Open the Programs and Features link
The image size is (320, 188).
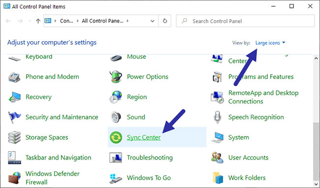[261, 77]
